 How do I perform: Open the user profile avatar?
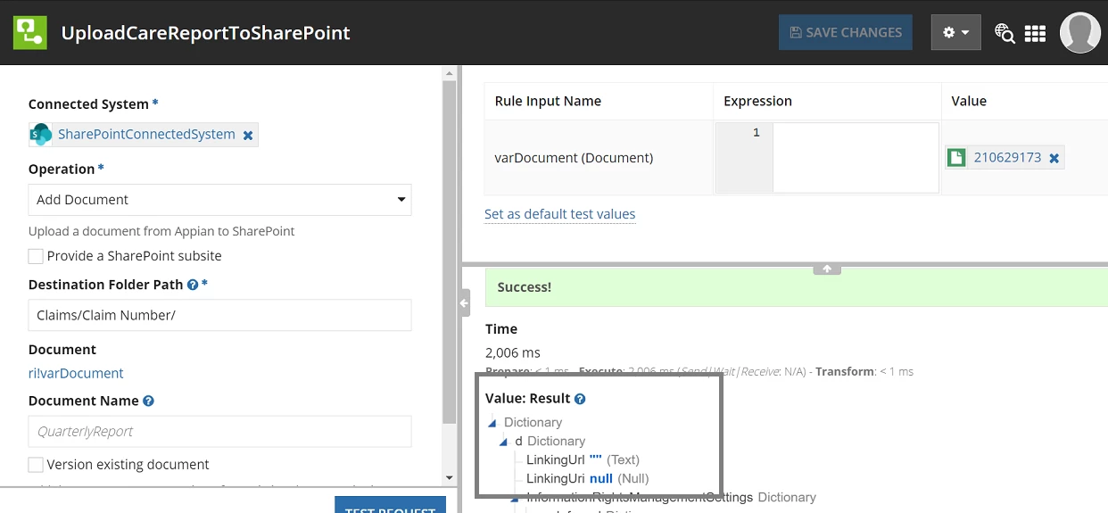pyautogui.click(x=1079, y=33)
